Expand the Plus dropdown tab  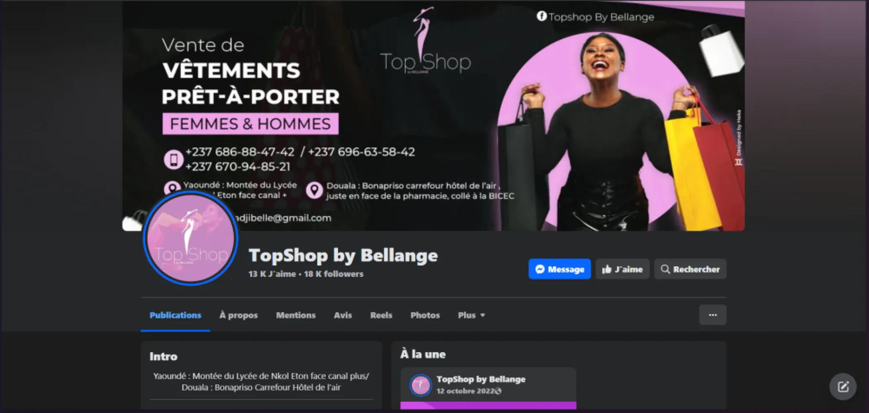click(471, 315)
